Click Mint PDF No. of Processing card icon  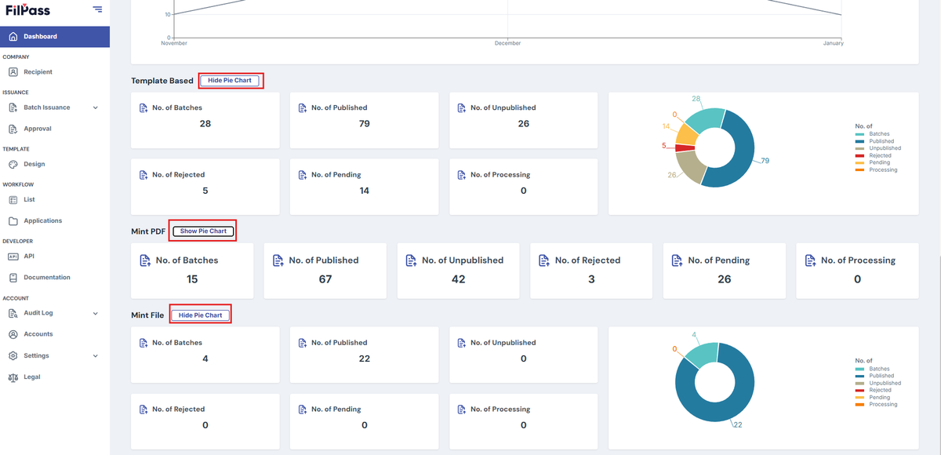pyautogui.click(x=810, y=260)
